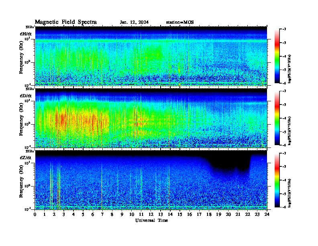
Task: Click hour "0" on the time axis
Action: 35,214
